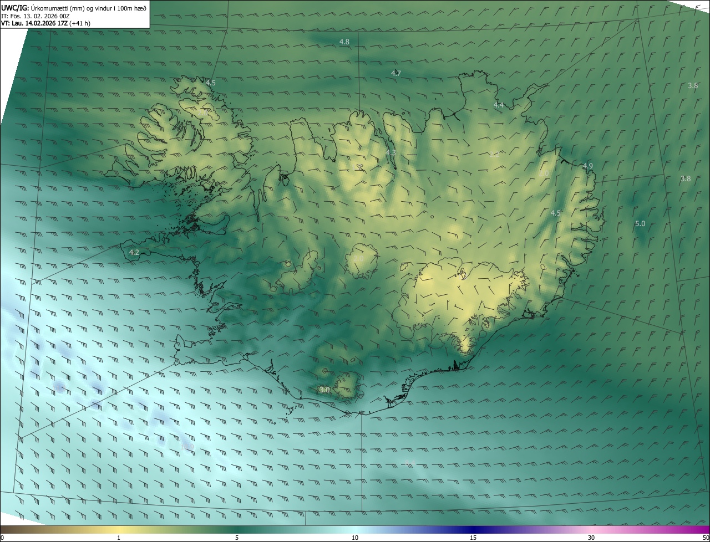Click the '4.5' label in the Eastfjords
This screenshot has height=542, width=710.
556,213
